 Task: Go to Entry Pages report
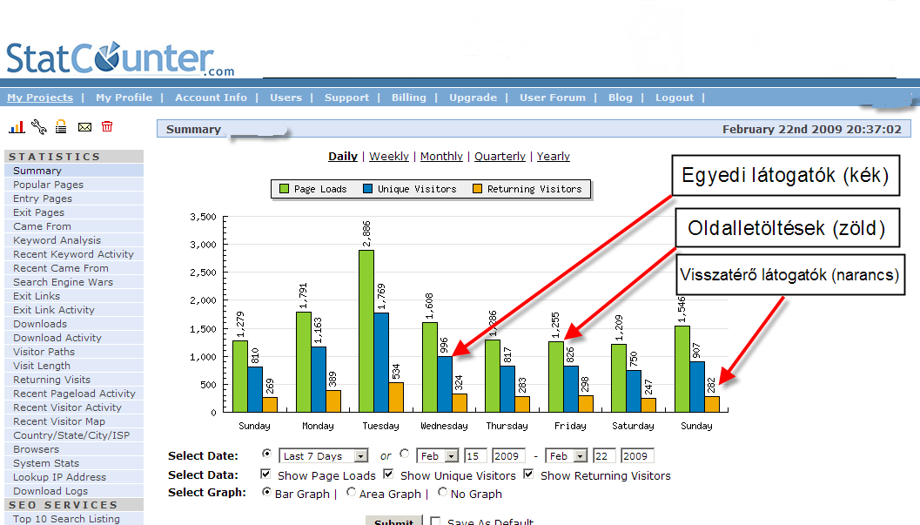coord(74,199)
